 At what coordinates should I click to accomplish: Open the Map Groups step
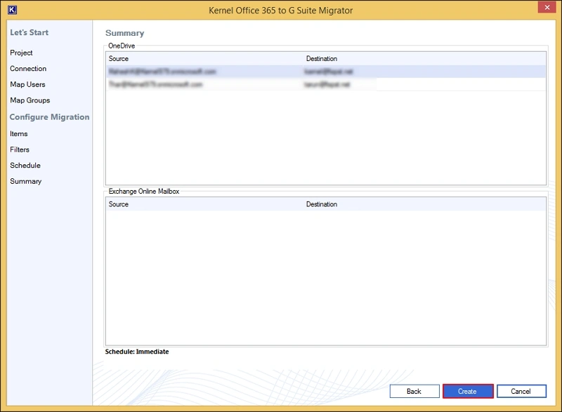pyautogui.click(x=30, y=100)
